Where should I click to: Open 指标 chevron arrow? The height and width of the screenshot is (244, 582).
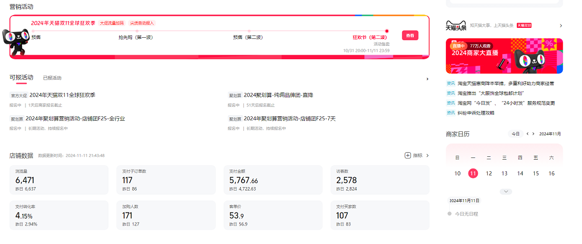[x=427, y=156]
